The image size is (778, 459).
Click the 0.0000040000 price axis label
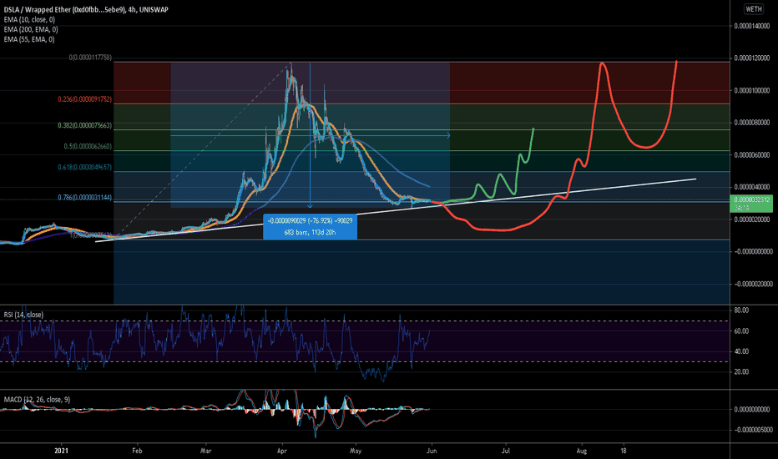(752, 187)
